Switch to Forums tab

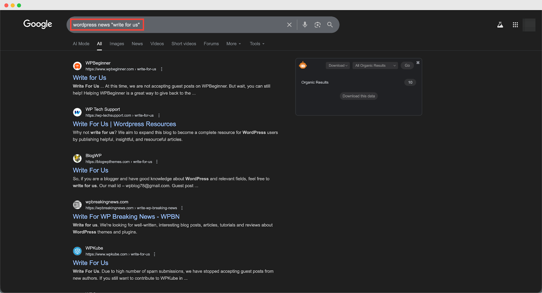tap(211, 44)
